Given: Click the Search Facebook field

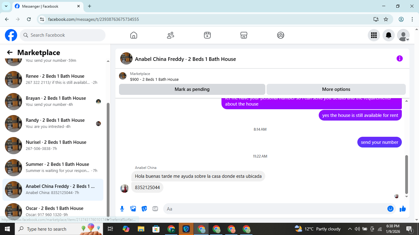Looking at the screenshot, I should [63, 35].
